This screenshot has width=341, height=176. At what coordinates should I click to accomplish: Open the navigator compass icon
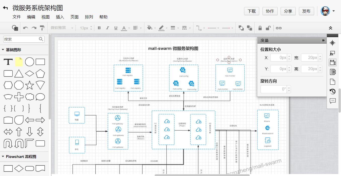coord(332,43)
